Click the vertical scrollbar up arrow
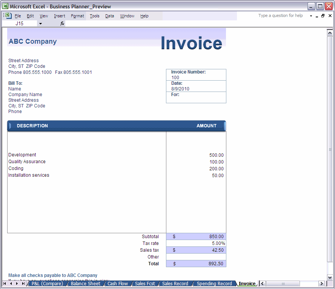 point(330,33)
